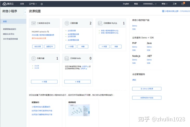Open the .NET SDK link

click(148, 63)
